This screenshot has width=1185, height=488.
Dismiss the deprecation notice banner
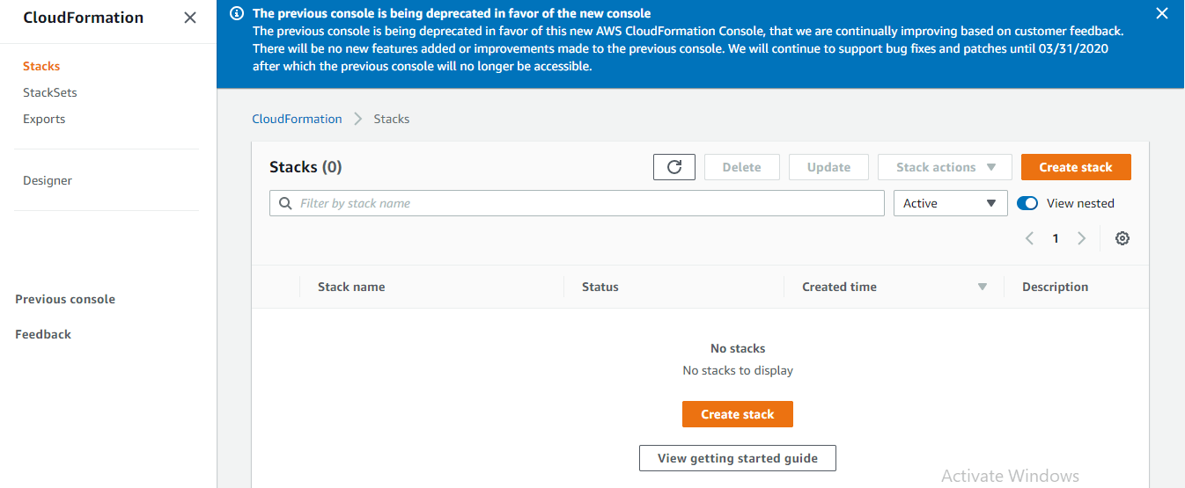[1161, 13]
